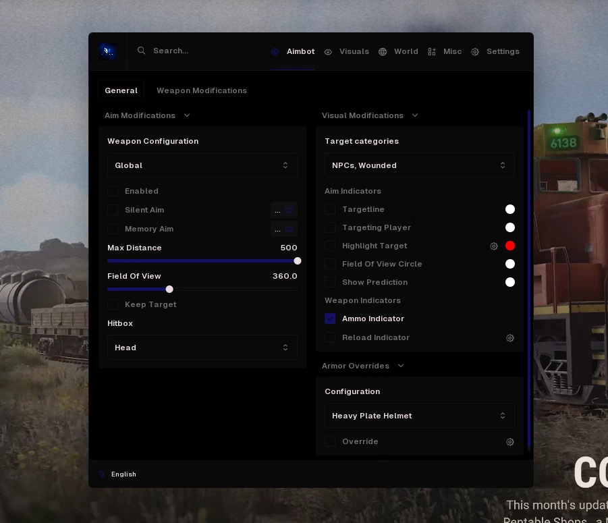The image size is (608, 523).
Task: Collapse the Visual Modifications section
Action: [x=370, y=115]
